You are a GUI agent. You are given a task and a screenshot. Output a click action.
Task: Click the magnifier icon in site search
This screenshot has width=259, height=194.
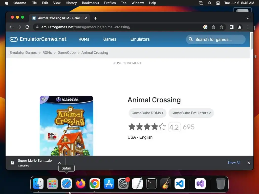191,39
